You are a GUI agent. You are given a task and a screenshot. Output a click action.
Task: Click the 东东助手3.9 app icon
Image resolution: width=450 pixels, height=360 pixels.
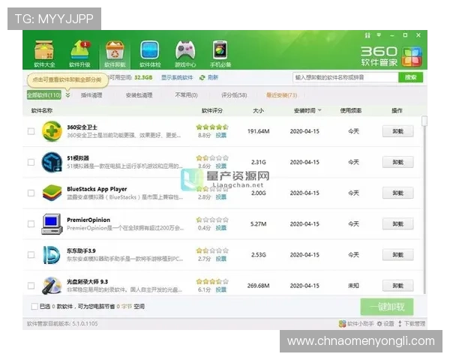52,255
